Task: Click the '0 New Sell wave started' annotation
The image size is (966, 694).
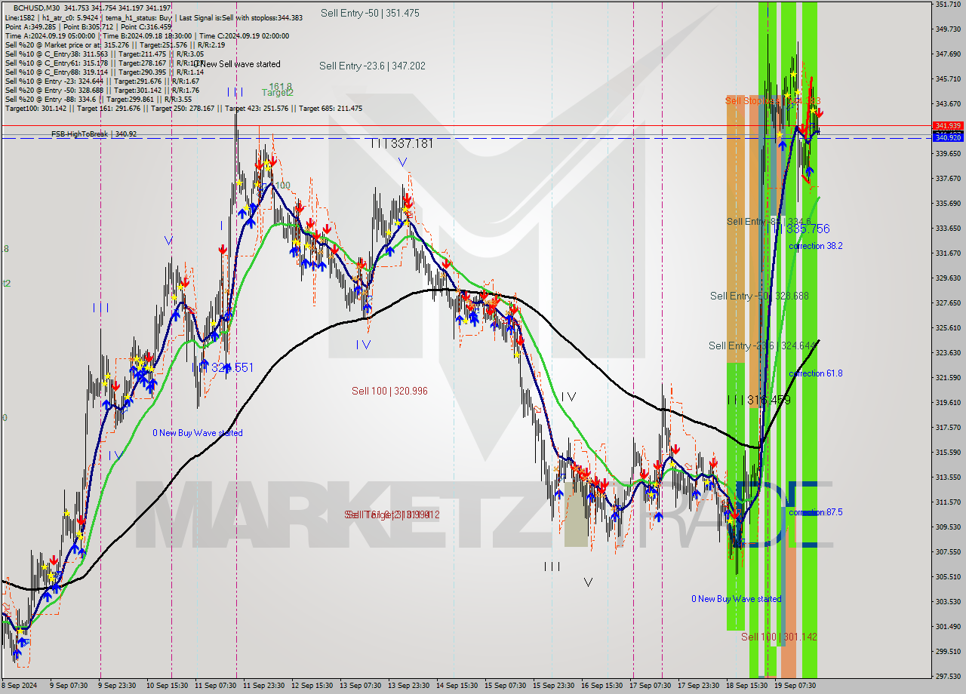Action: (x=236, y=65)
